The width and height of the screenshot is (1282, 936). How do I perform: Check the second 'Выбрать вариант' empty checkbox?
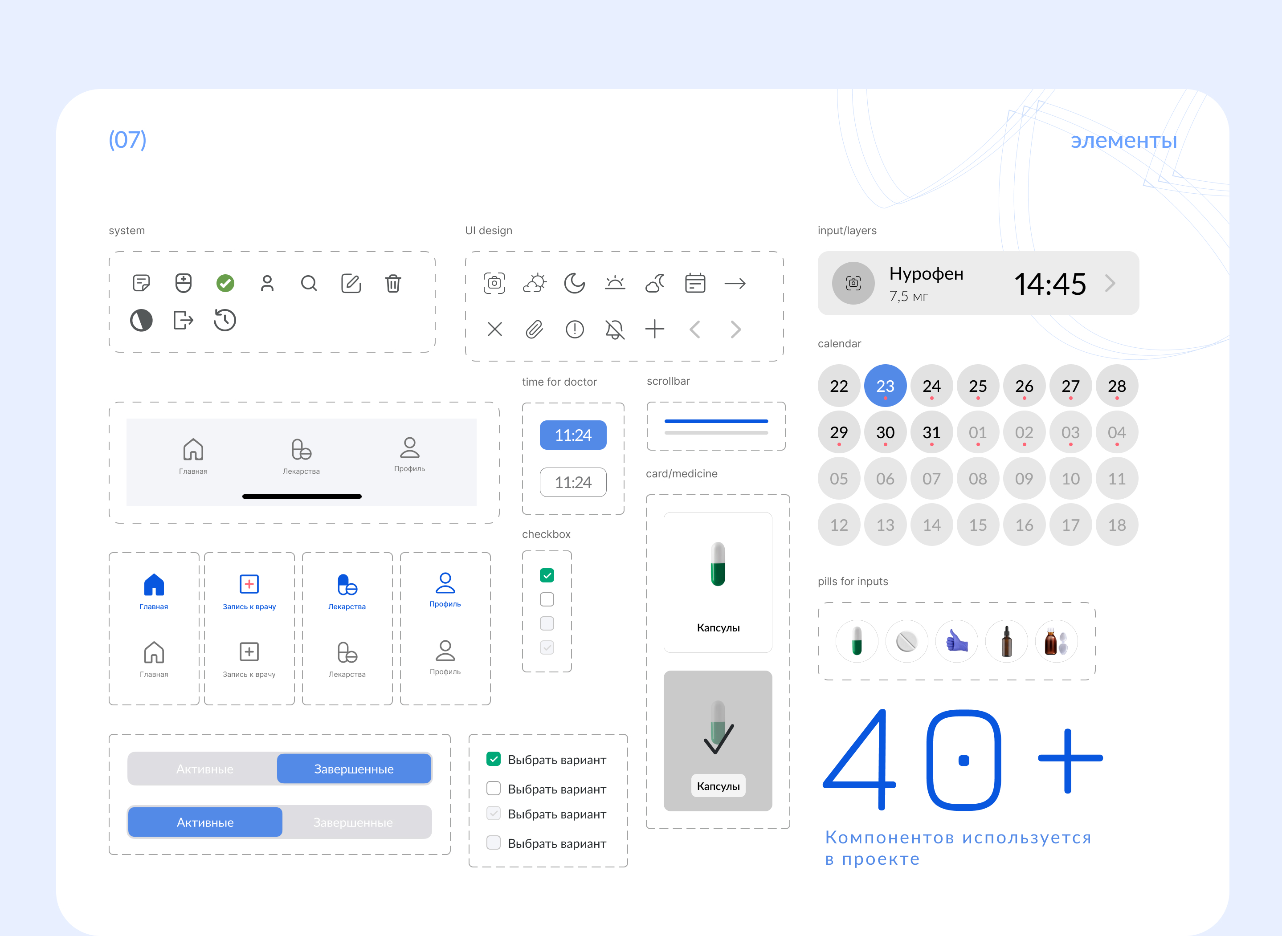pos(494,789)
